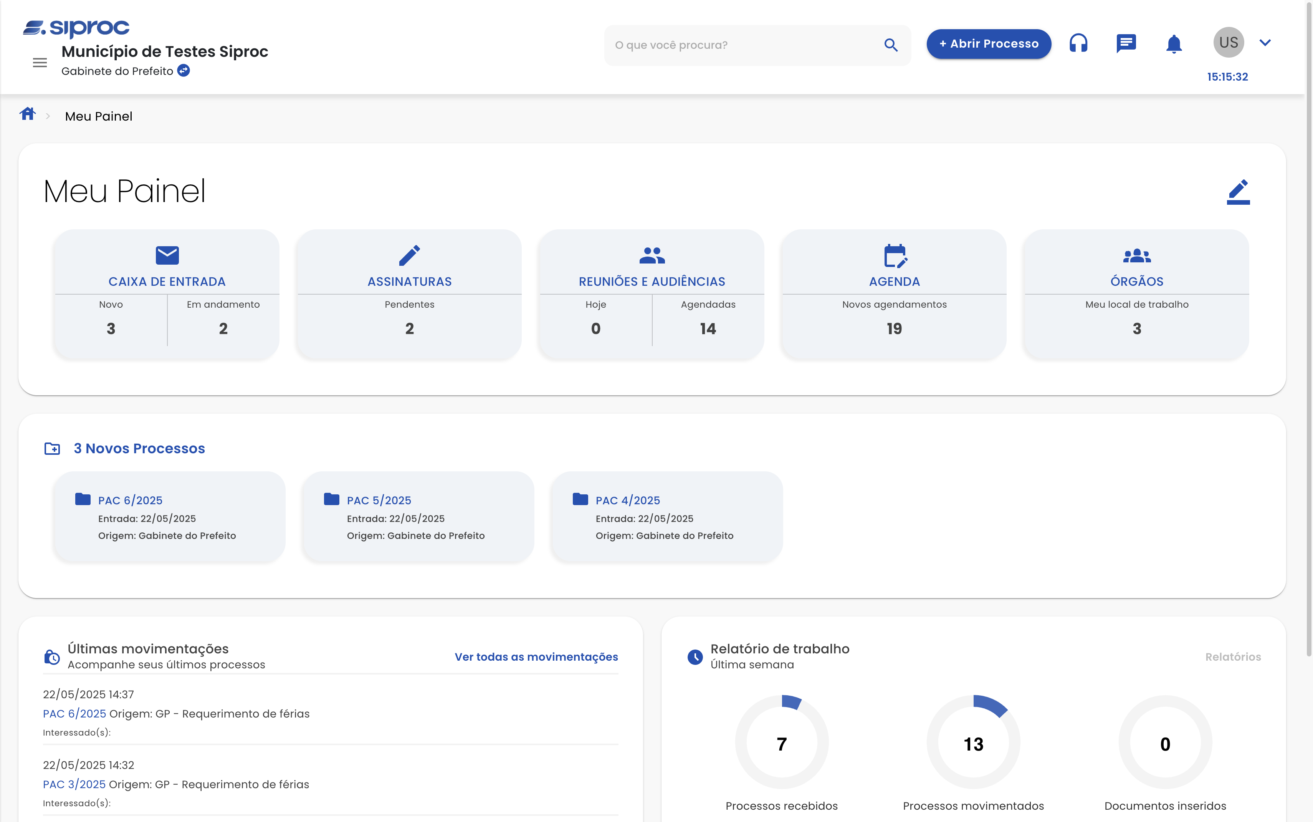Click the new processes folder-plus icon
This screenshot has width=1313, height=822.
pyautogui.click(x=52, y=449)
